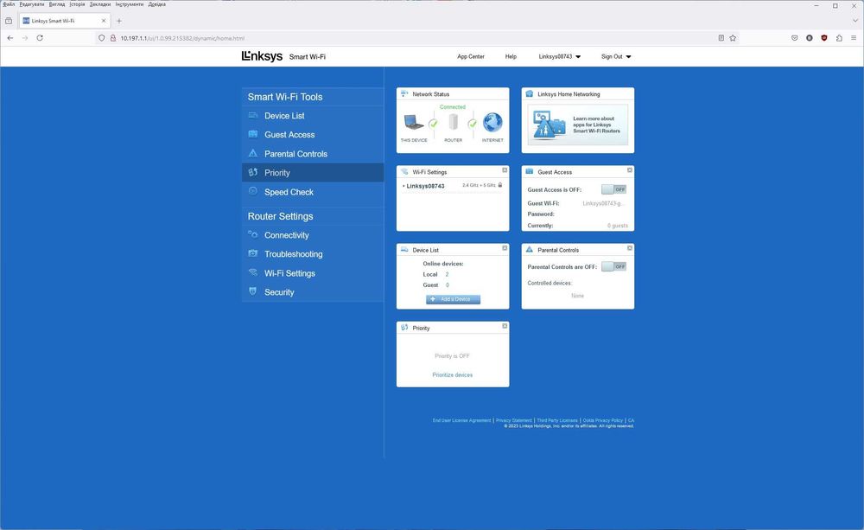Click the Add a Device button
Viewport: 864px width, 530px height.
(453, 299)
